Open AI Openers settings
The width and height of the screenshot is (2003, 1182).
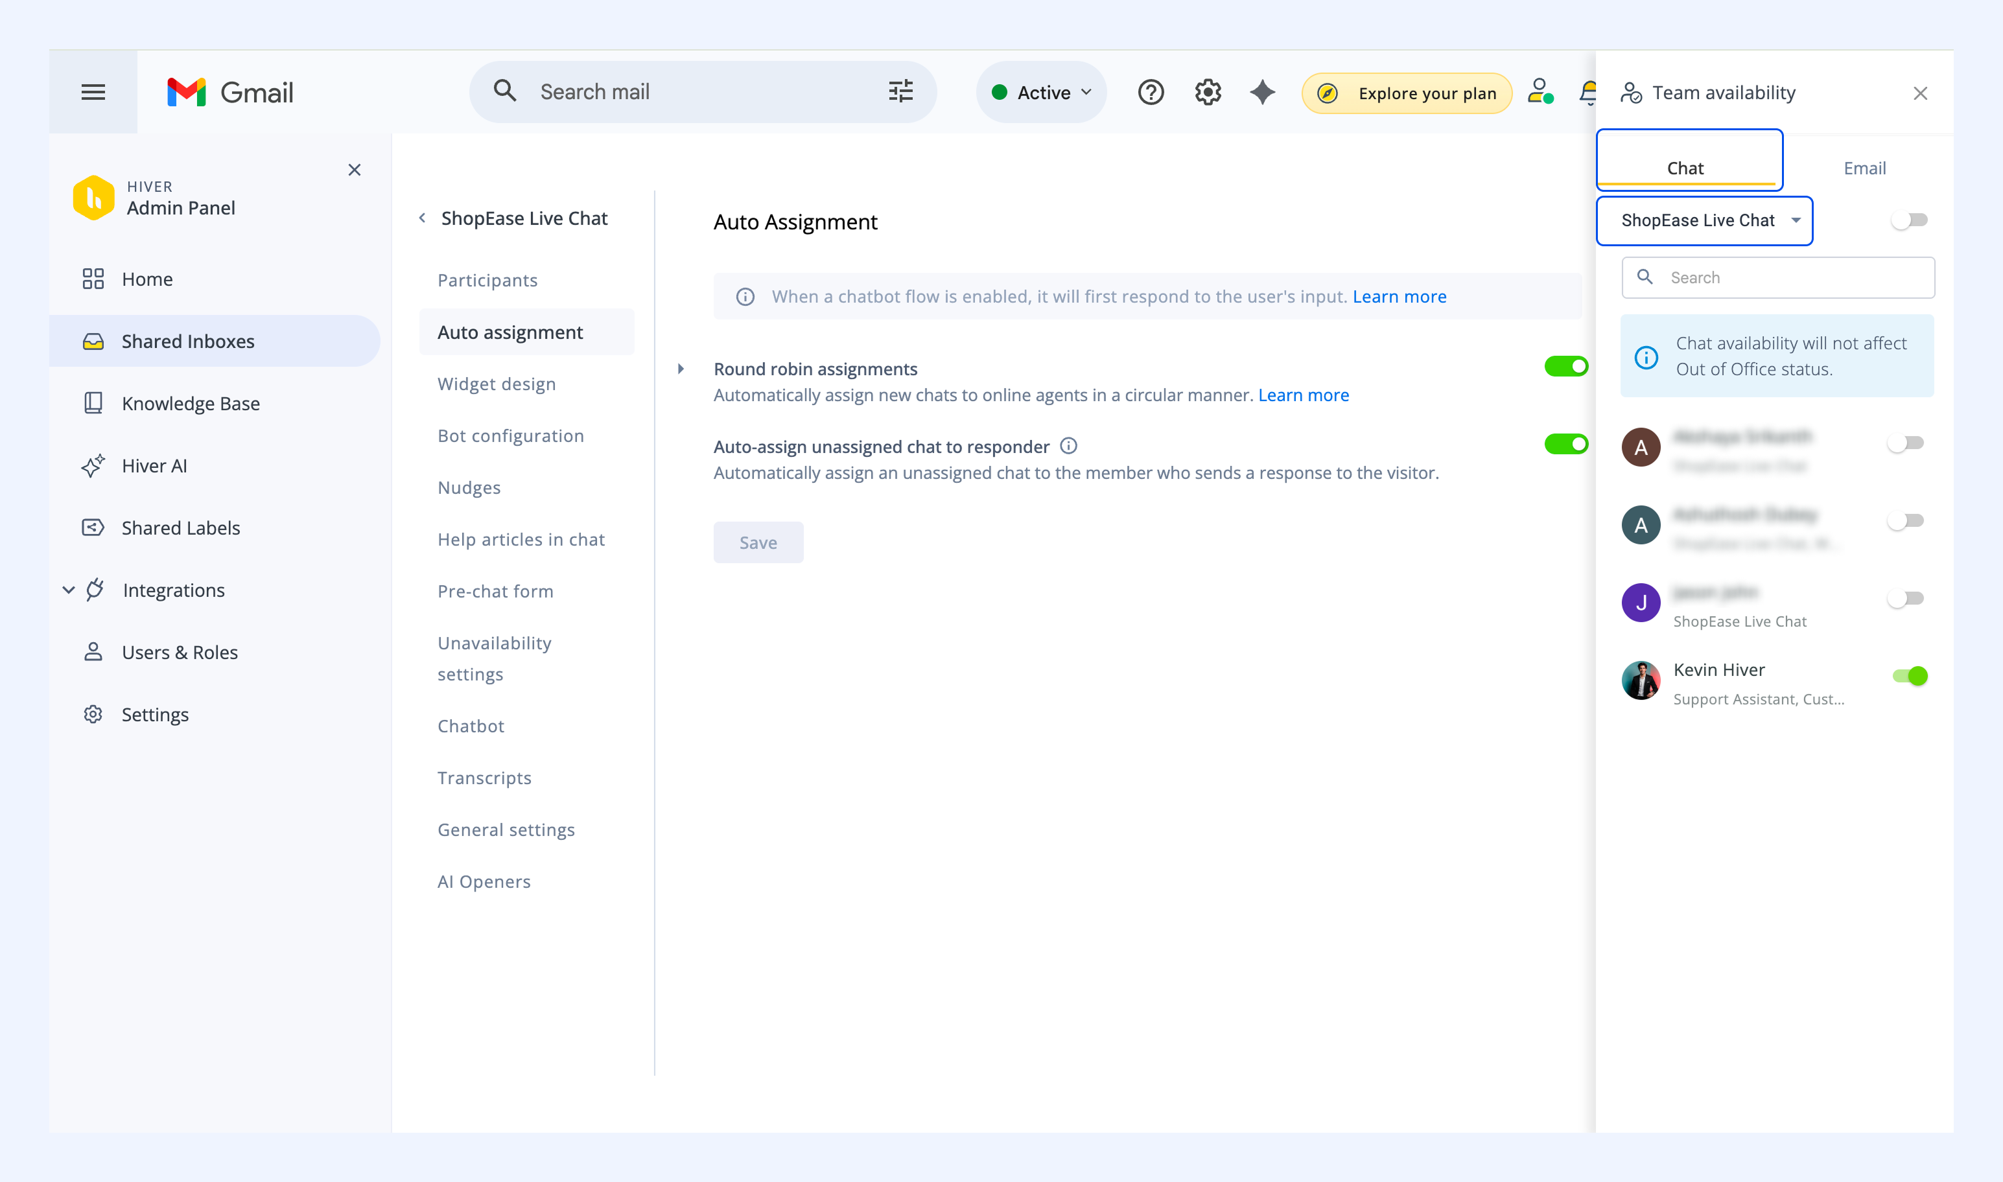tap(484, 882)
